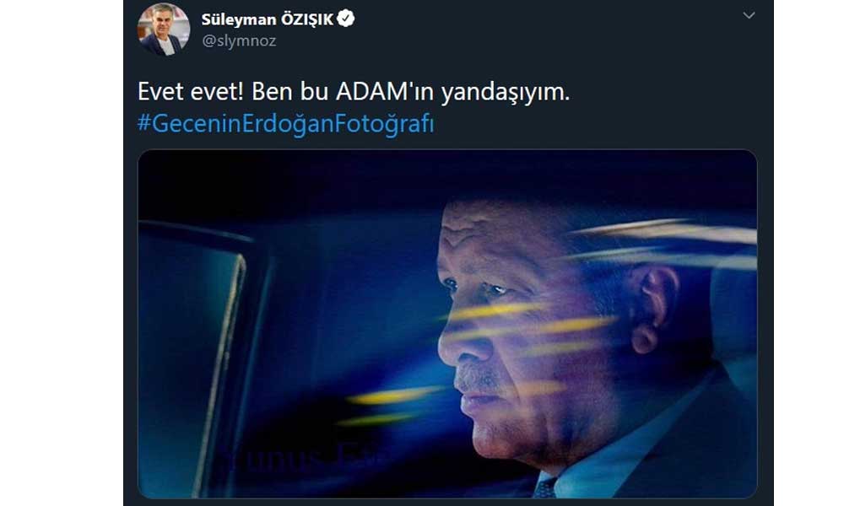Click the blue verified checkmark badge
This screenshot has height=506, width=844.
(345, 19)
